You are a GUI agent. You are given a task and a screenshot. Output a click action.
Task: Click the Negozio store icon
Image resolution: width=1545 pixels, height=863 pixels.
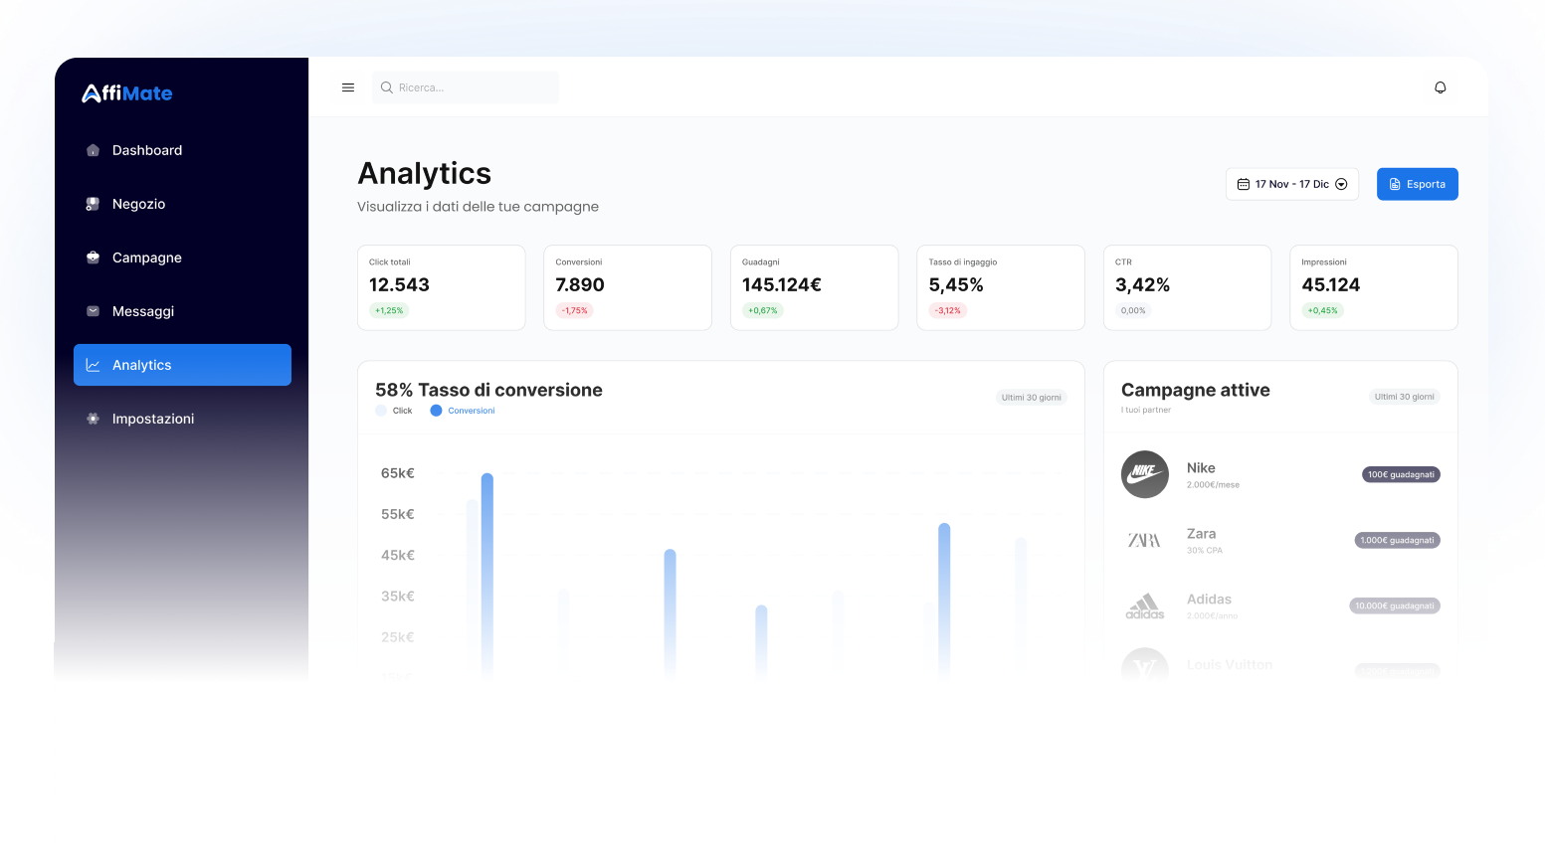point(92,204)
